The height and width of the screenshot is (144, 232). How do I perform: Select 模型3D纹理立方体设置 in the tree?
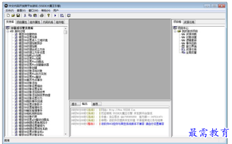(32, 53)
